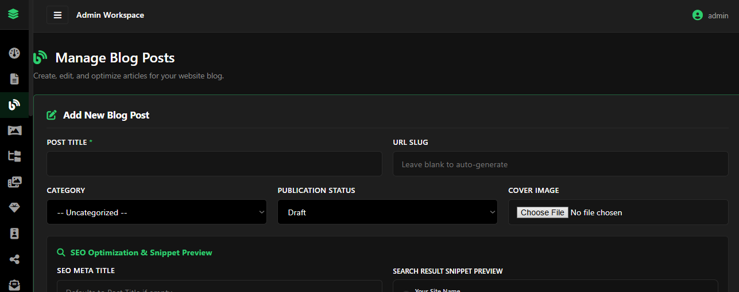Image resolution: width=739 pixels, height=292 pixels.
Task: Open the pages document sidebar icon
Action: pos(14,79)
